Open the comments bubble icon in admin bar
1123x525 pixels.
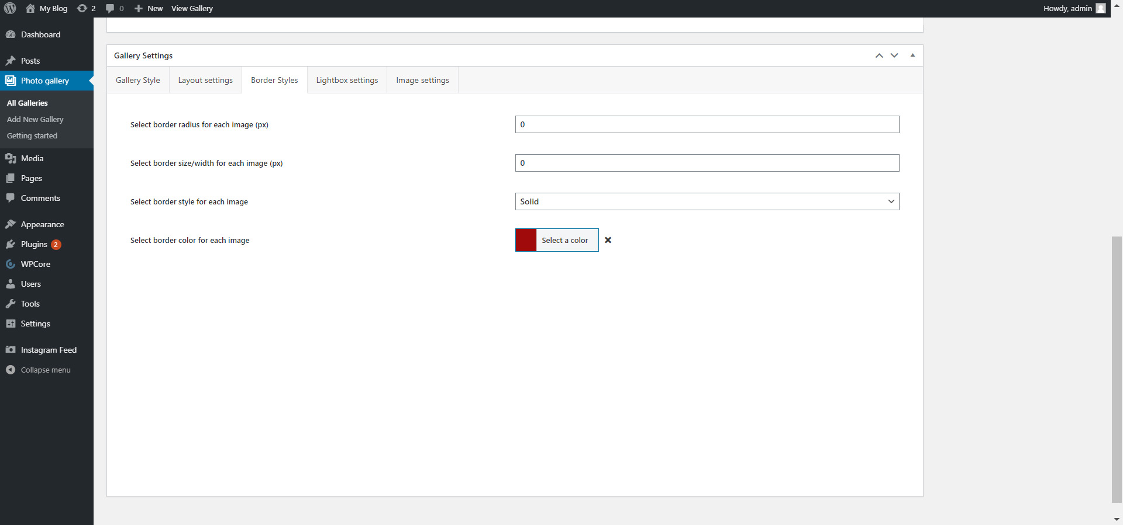[110, 8]
